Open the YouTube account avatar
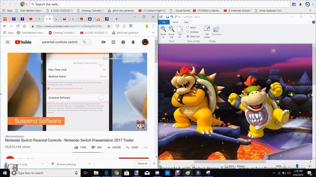 click(x=145, y=42)
